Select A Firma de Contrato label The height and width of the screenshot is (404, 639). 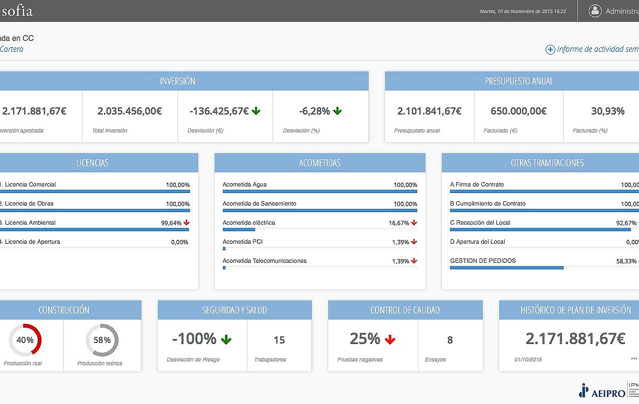click(x=477, y=184)
